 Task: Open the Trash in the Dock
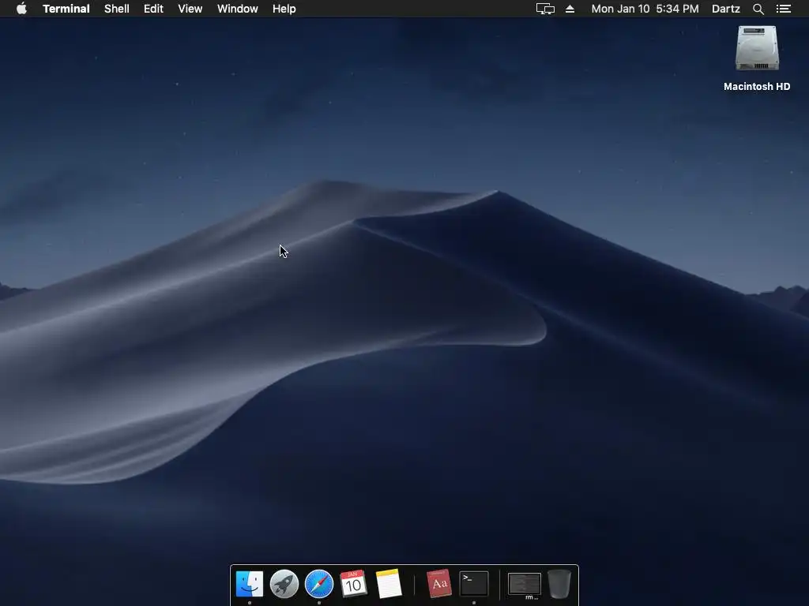559,584
